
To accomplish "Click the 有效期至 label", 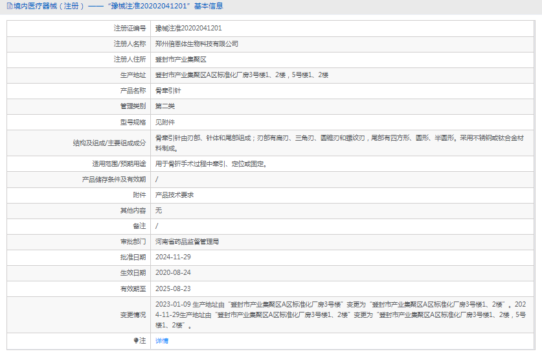I will (133, 289).
